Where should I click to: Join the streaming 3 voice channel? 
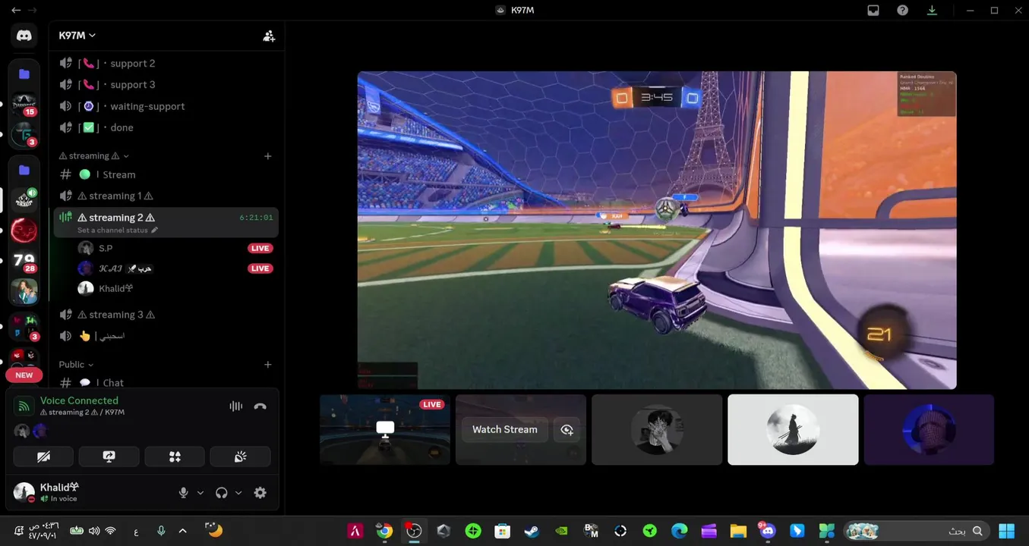click(x=166, y=315)
